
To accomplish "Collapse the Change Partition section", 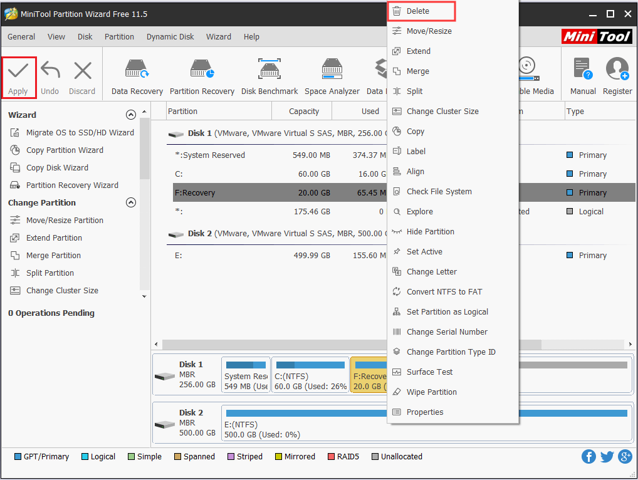I will [x=131, y=202].
